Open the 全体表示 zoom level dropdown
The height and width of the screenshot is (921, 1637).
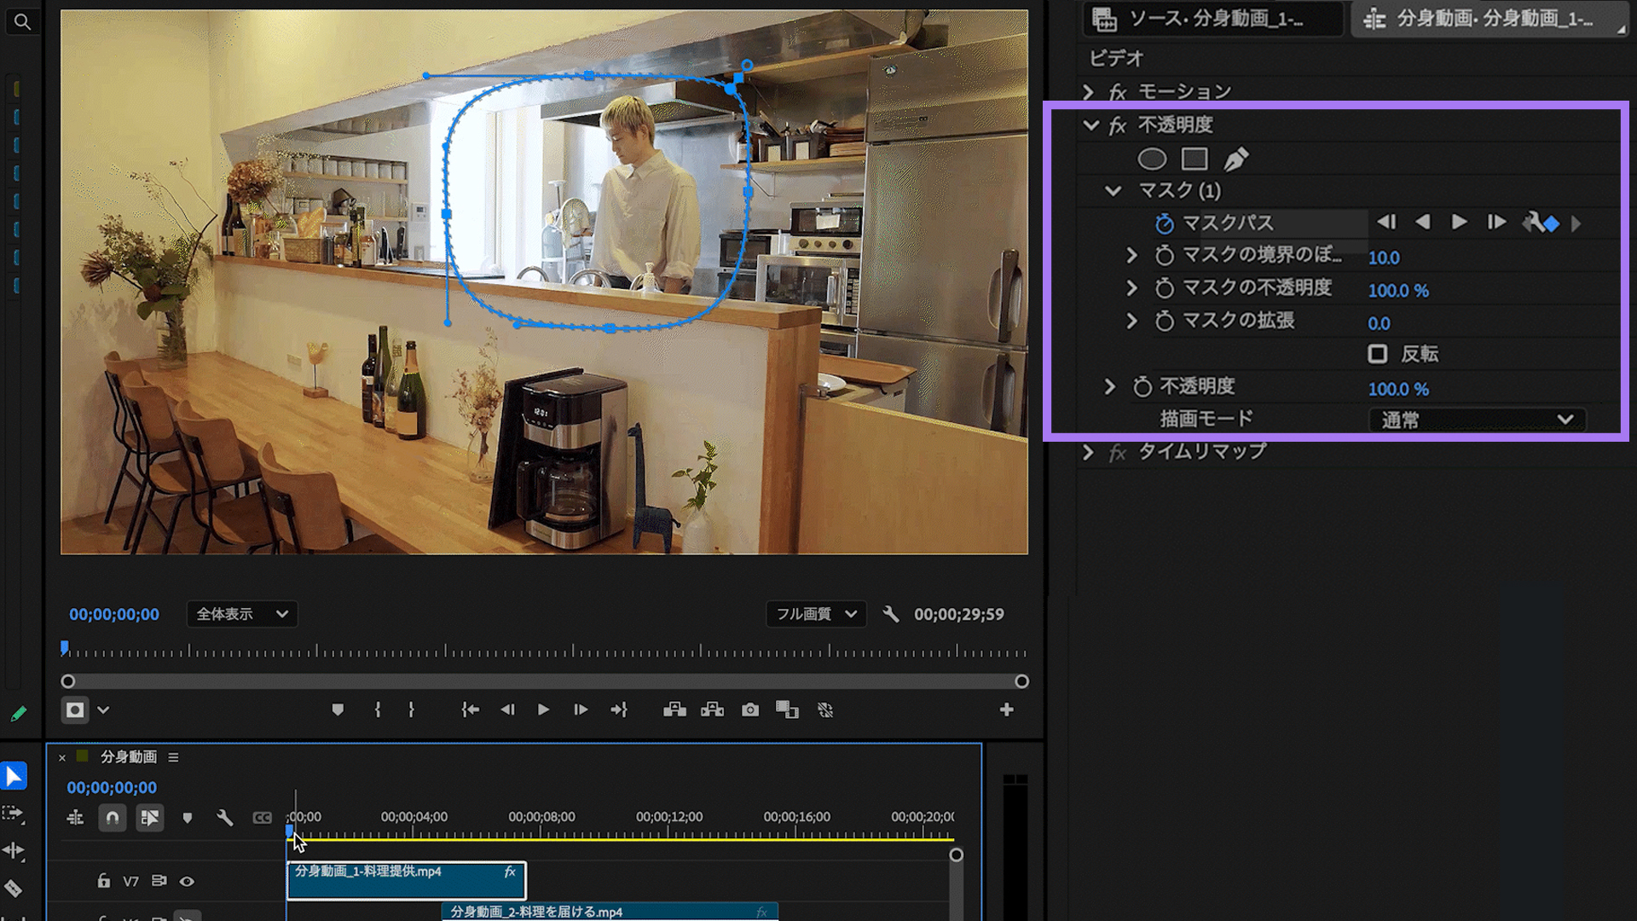[242, 614]
